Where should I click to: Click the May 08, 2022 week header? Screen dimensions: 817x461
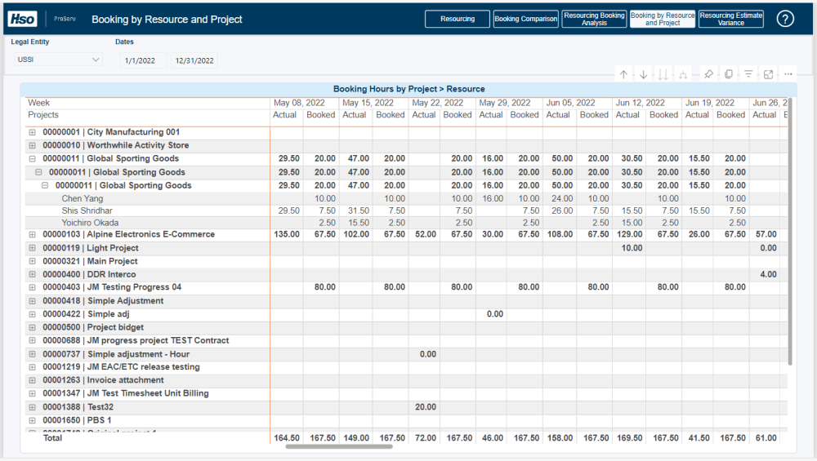[x=299, y=103]
